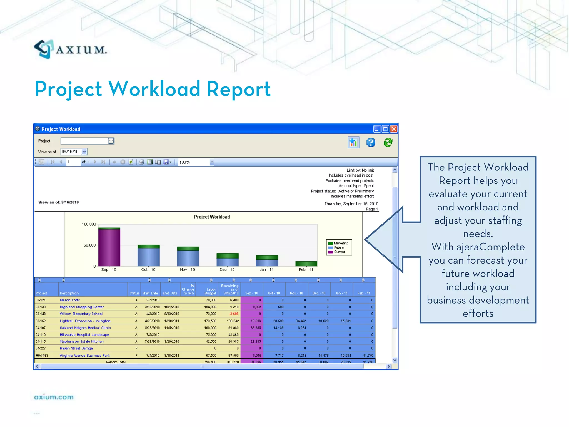The height and width of the screenshot is (427, 569).
Task: Click the Marketing green legend swatch
Action: [330, 243]
